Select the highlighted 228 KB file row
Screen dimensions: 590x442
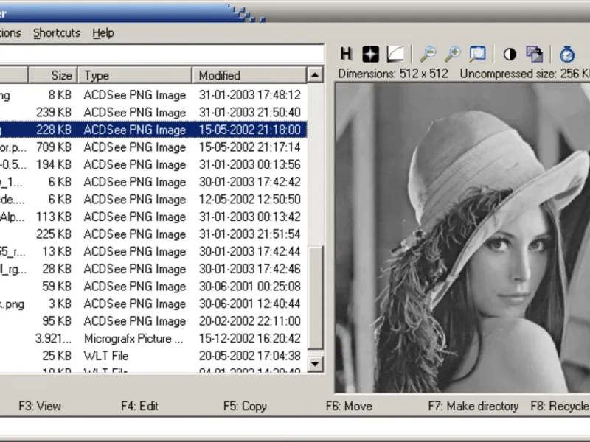[153, 130]
